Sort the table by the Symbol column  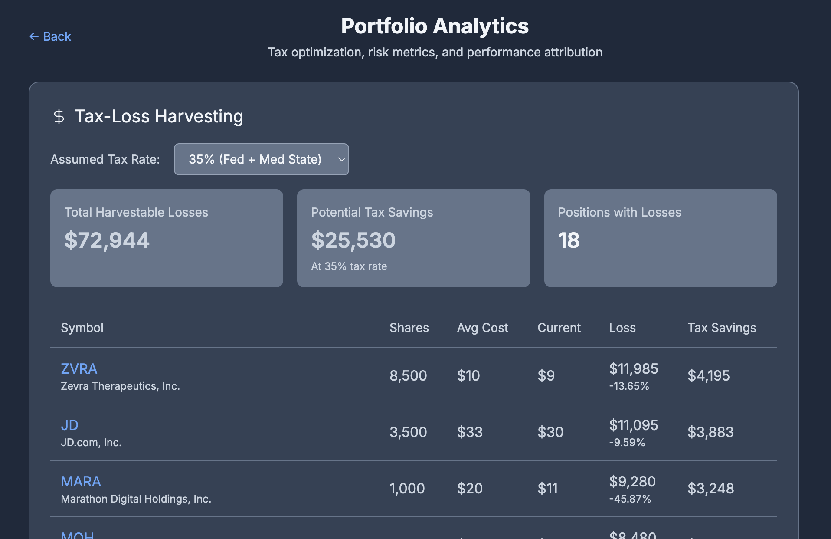click(x=82, y=328)
